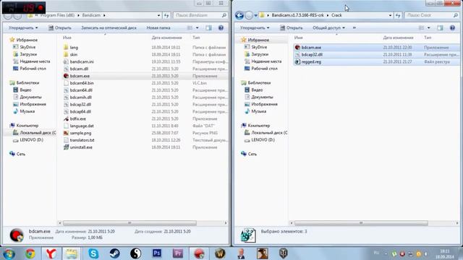Click the Crack folder search field
The height and width of the screenshot is (260, 463).
(x=431, y=15)
